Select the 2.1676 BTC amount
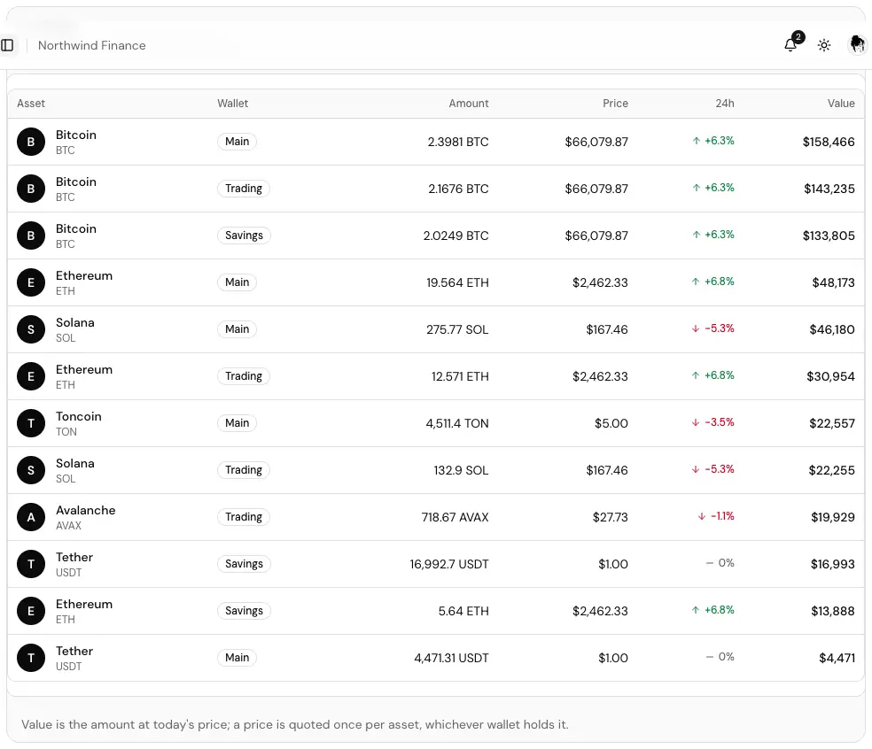The width and height of the screenshot is (872, 749). click(458, 189)
